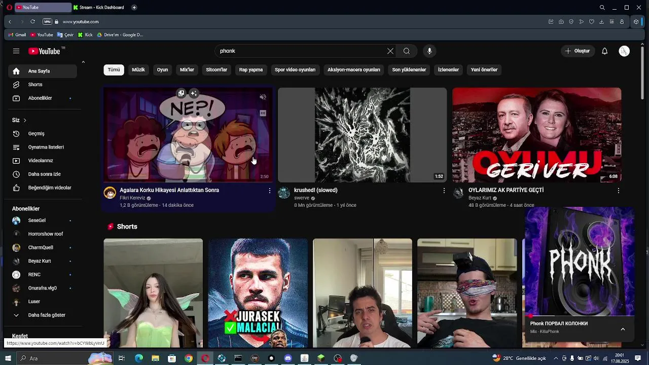Go back in browser history
This screenshot has height=365, width=649.
pyautogui.click(x=10, y=22)
